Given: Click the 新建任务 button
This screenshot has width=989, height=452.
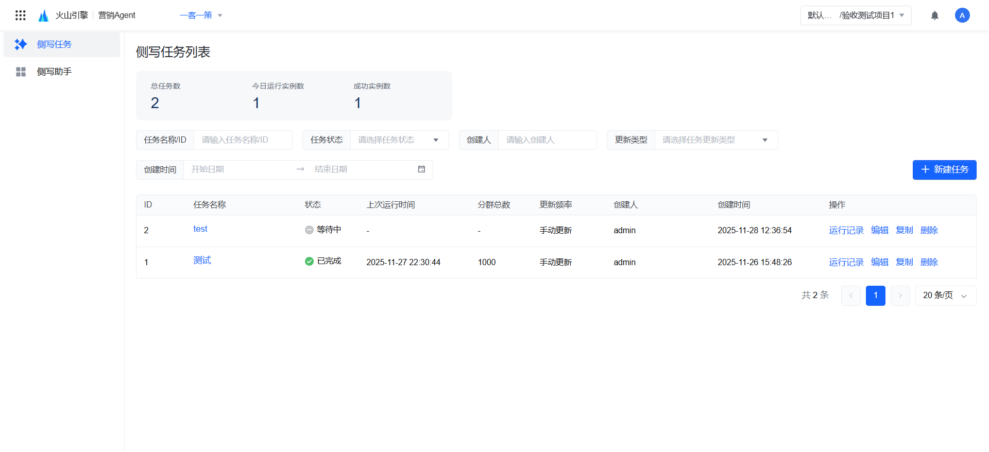Looking at the screenshot, I should [944, 170].
